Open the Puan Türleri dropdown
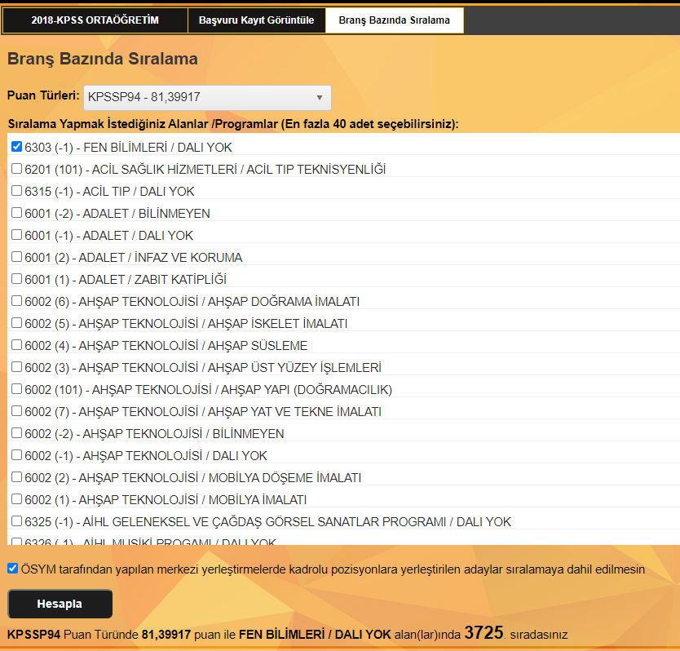680x651 pixels. pyautogui.click(x=207, y=98)
